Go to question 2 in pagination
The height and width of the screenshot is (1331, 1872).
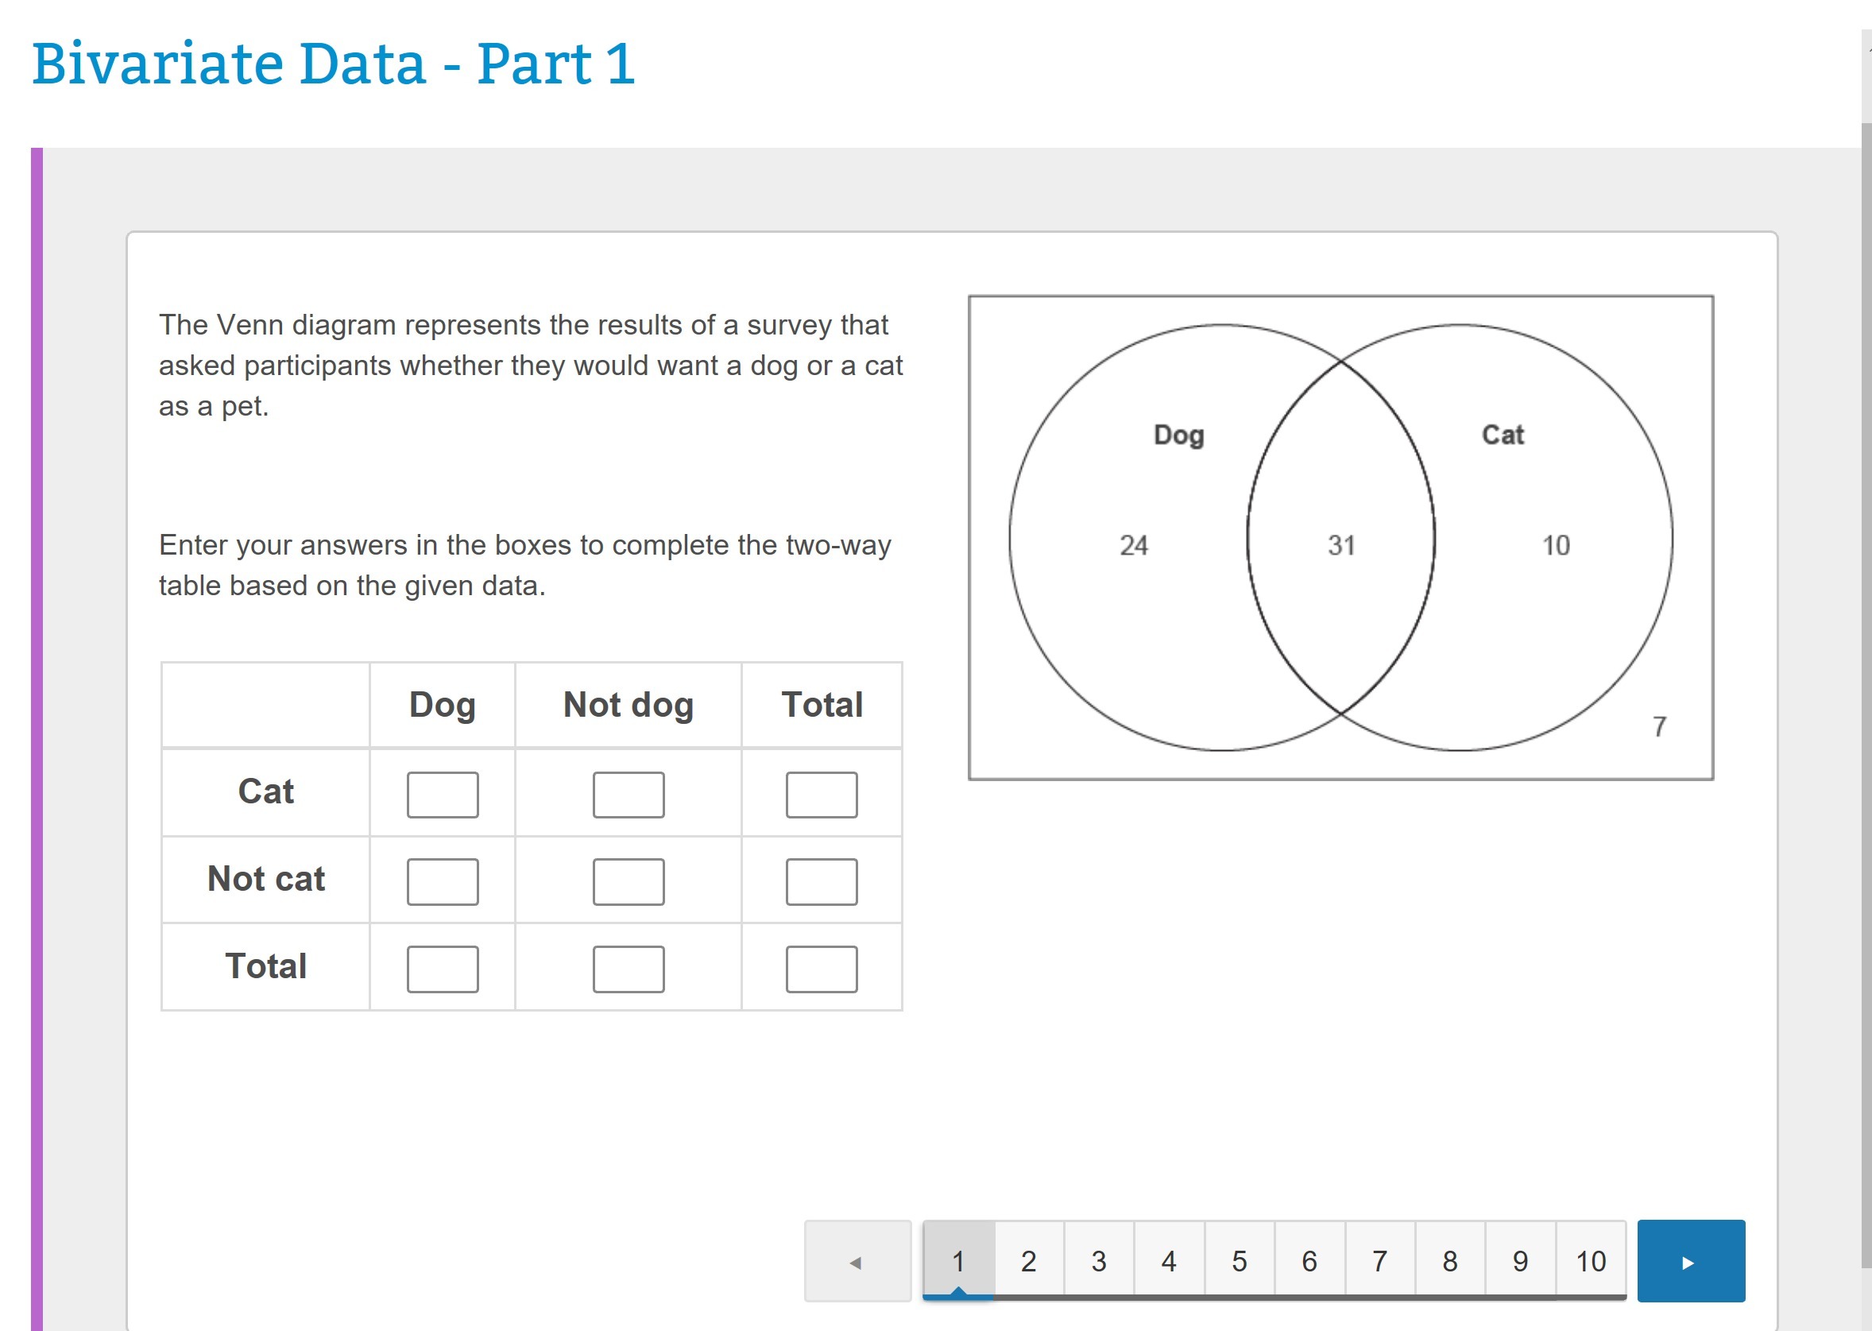(1028, 1260)
